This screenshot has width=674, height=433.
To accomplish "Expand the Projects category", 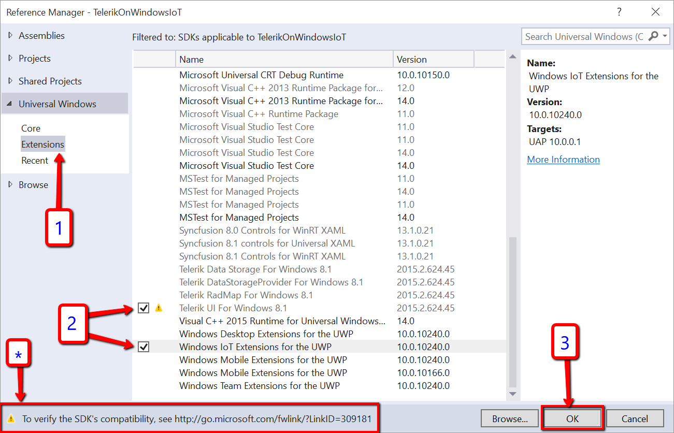I will 10,59.
